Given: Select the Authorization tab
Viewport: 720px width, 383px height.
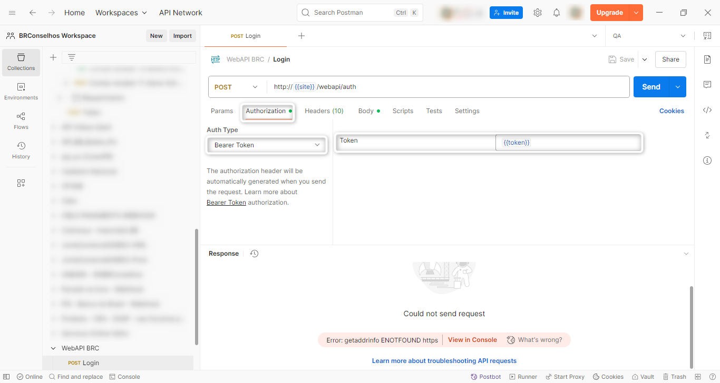Looking at the screenshot, I should (268, 111).
